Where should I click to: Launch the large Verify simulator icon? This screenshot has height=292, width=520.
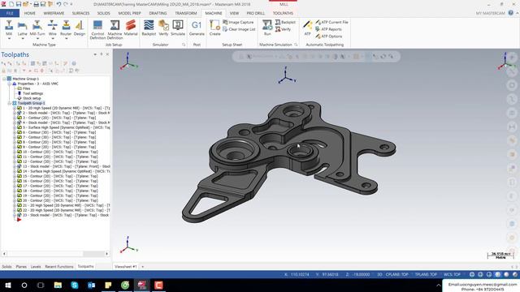pyautogui.click(x=163, y=28)
